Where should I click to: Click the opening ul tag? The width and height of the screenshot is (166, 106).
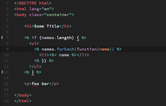pyautogui.click(x=34, y=43)
